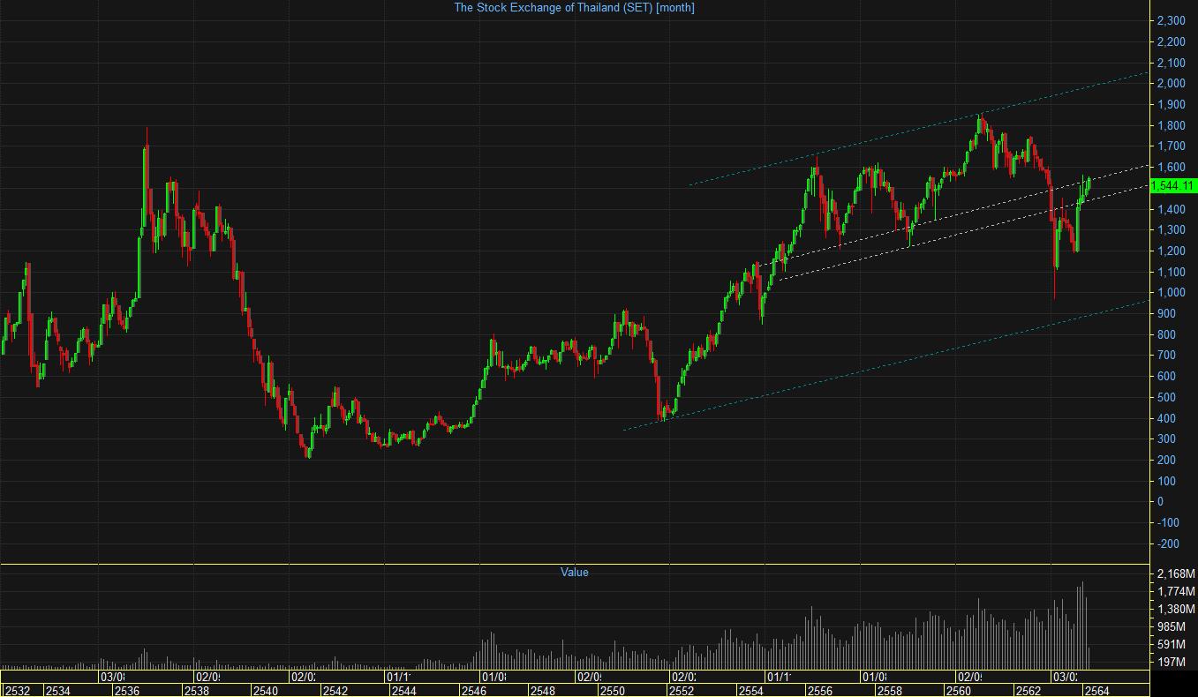Viewport: 1198px width, 697px height.
Task: Click the -200 price axis label
Action: coord(1168,543)
